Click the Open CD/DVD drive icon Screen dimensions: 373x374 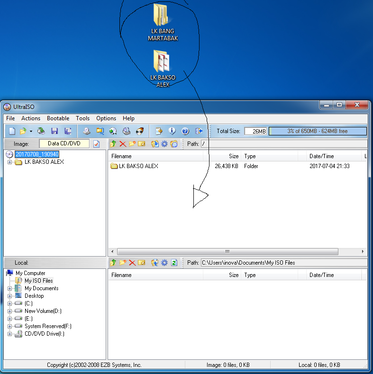(x=41, y=131)
